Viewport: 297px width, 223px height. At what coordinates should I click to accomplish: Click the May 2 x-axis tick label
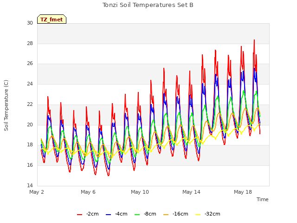click(37, 192)
